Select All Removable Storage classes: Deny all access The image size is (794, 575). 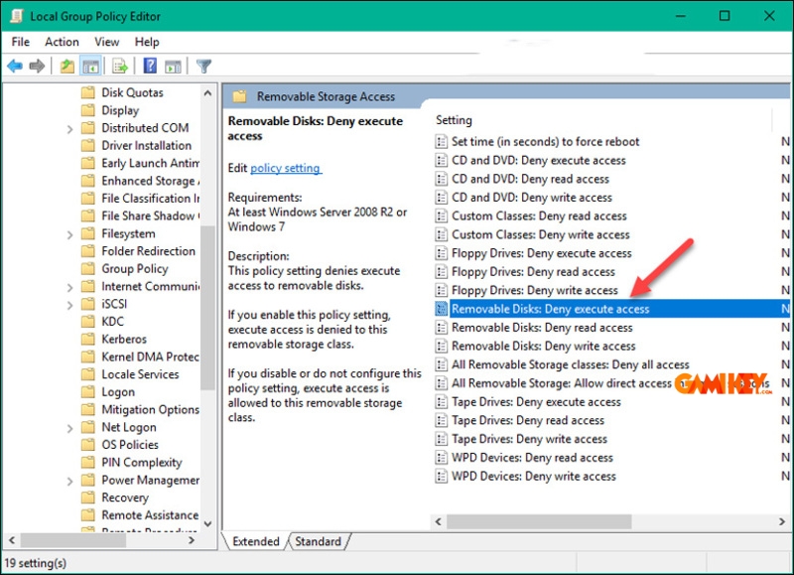(570, 364)
